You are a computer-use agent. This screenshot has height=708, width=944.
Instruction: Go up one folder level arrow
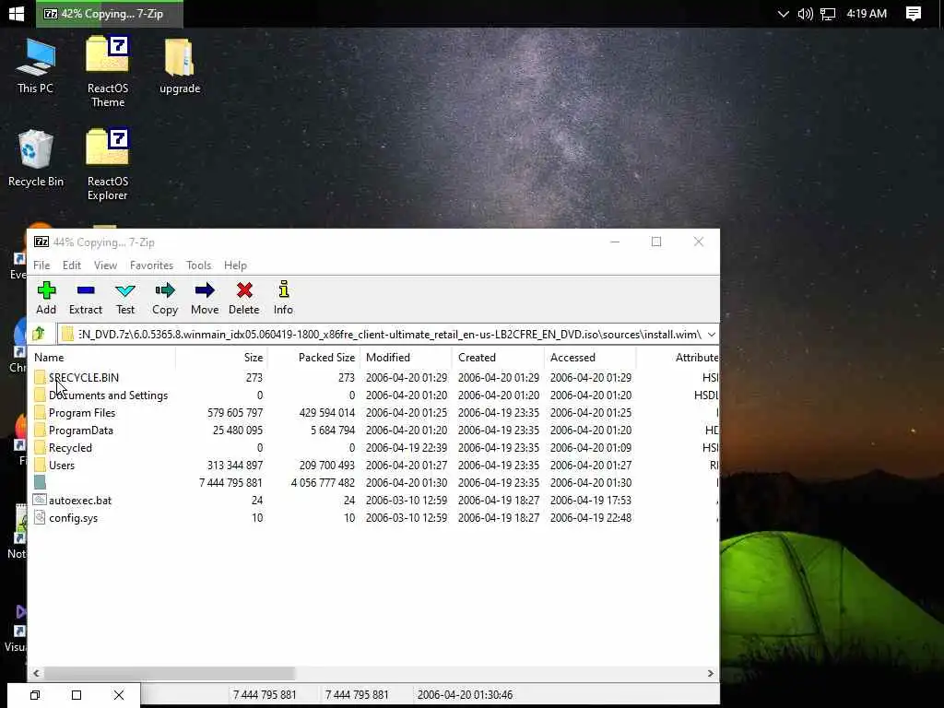(x=39, y=334)
